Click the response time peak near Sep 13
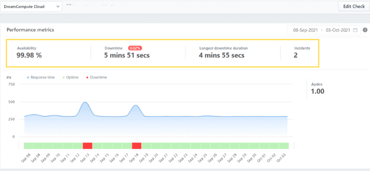370x171 pixels. (x=85, y=102)
